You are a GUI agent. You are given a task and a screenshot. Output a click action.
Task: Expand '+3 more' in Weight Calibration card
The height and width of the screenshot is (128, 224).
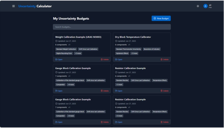coord(78,53)
